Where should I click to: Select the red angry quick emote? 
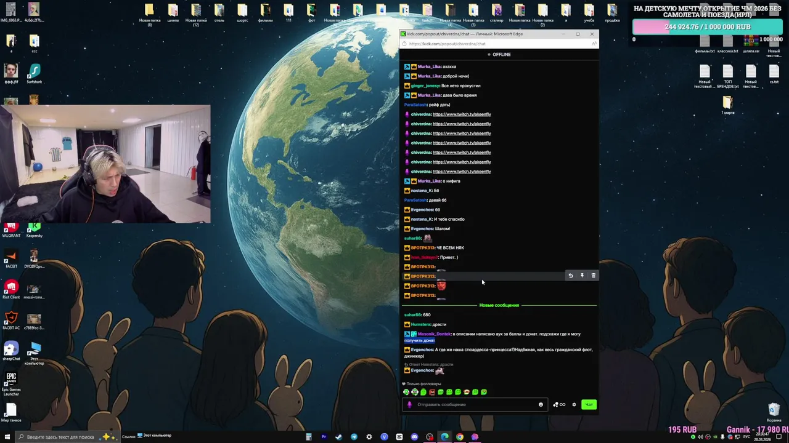(x=432, y=392)
